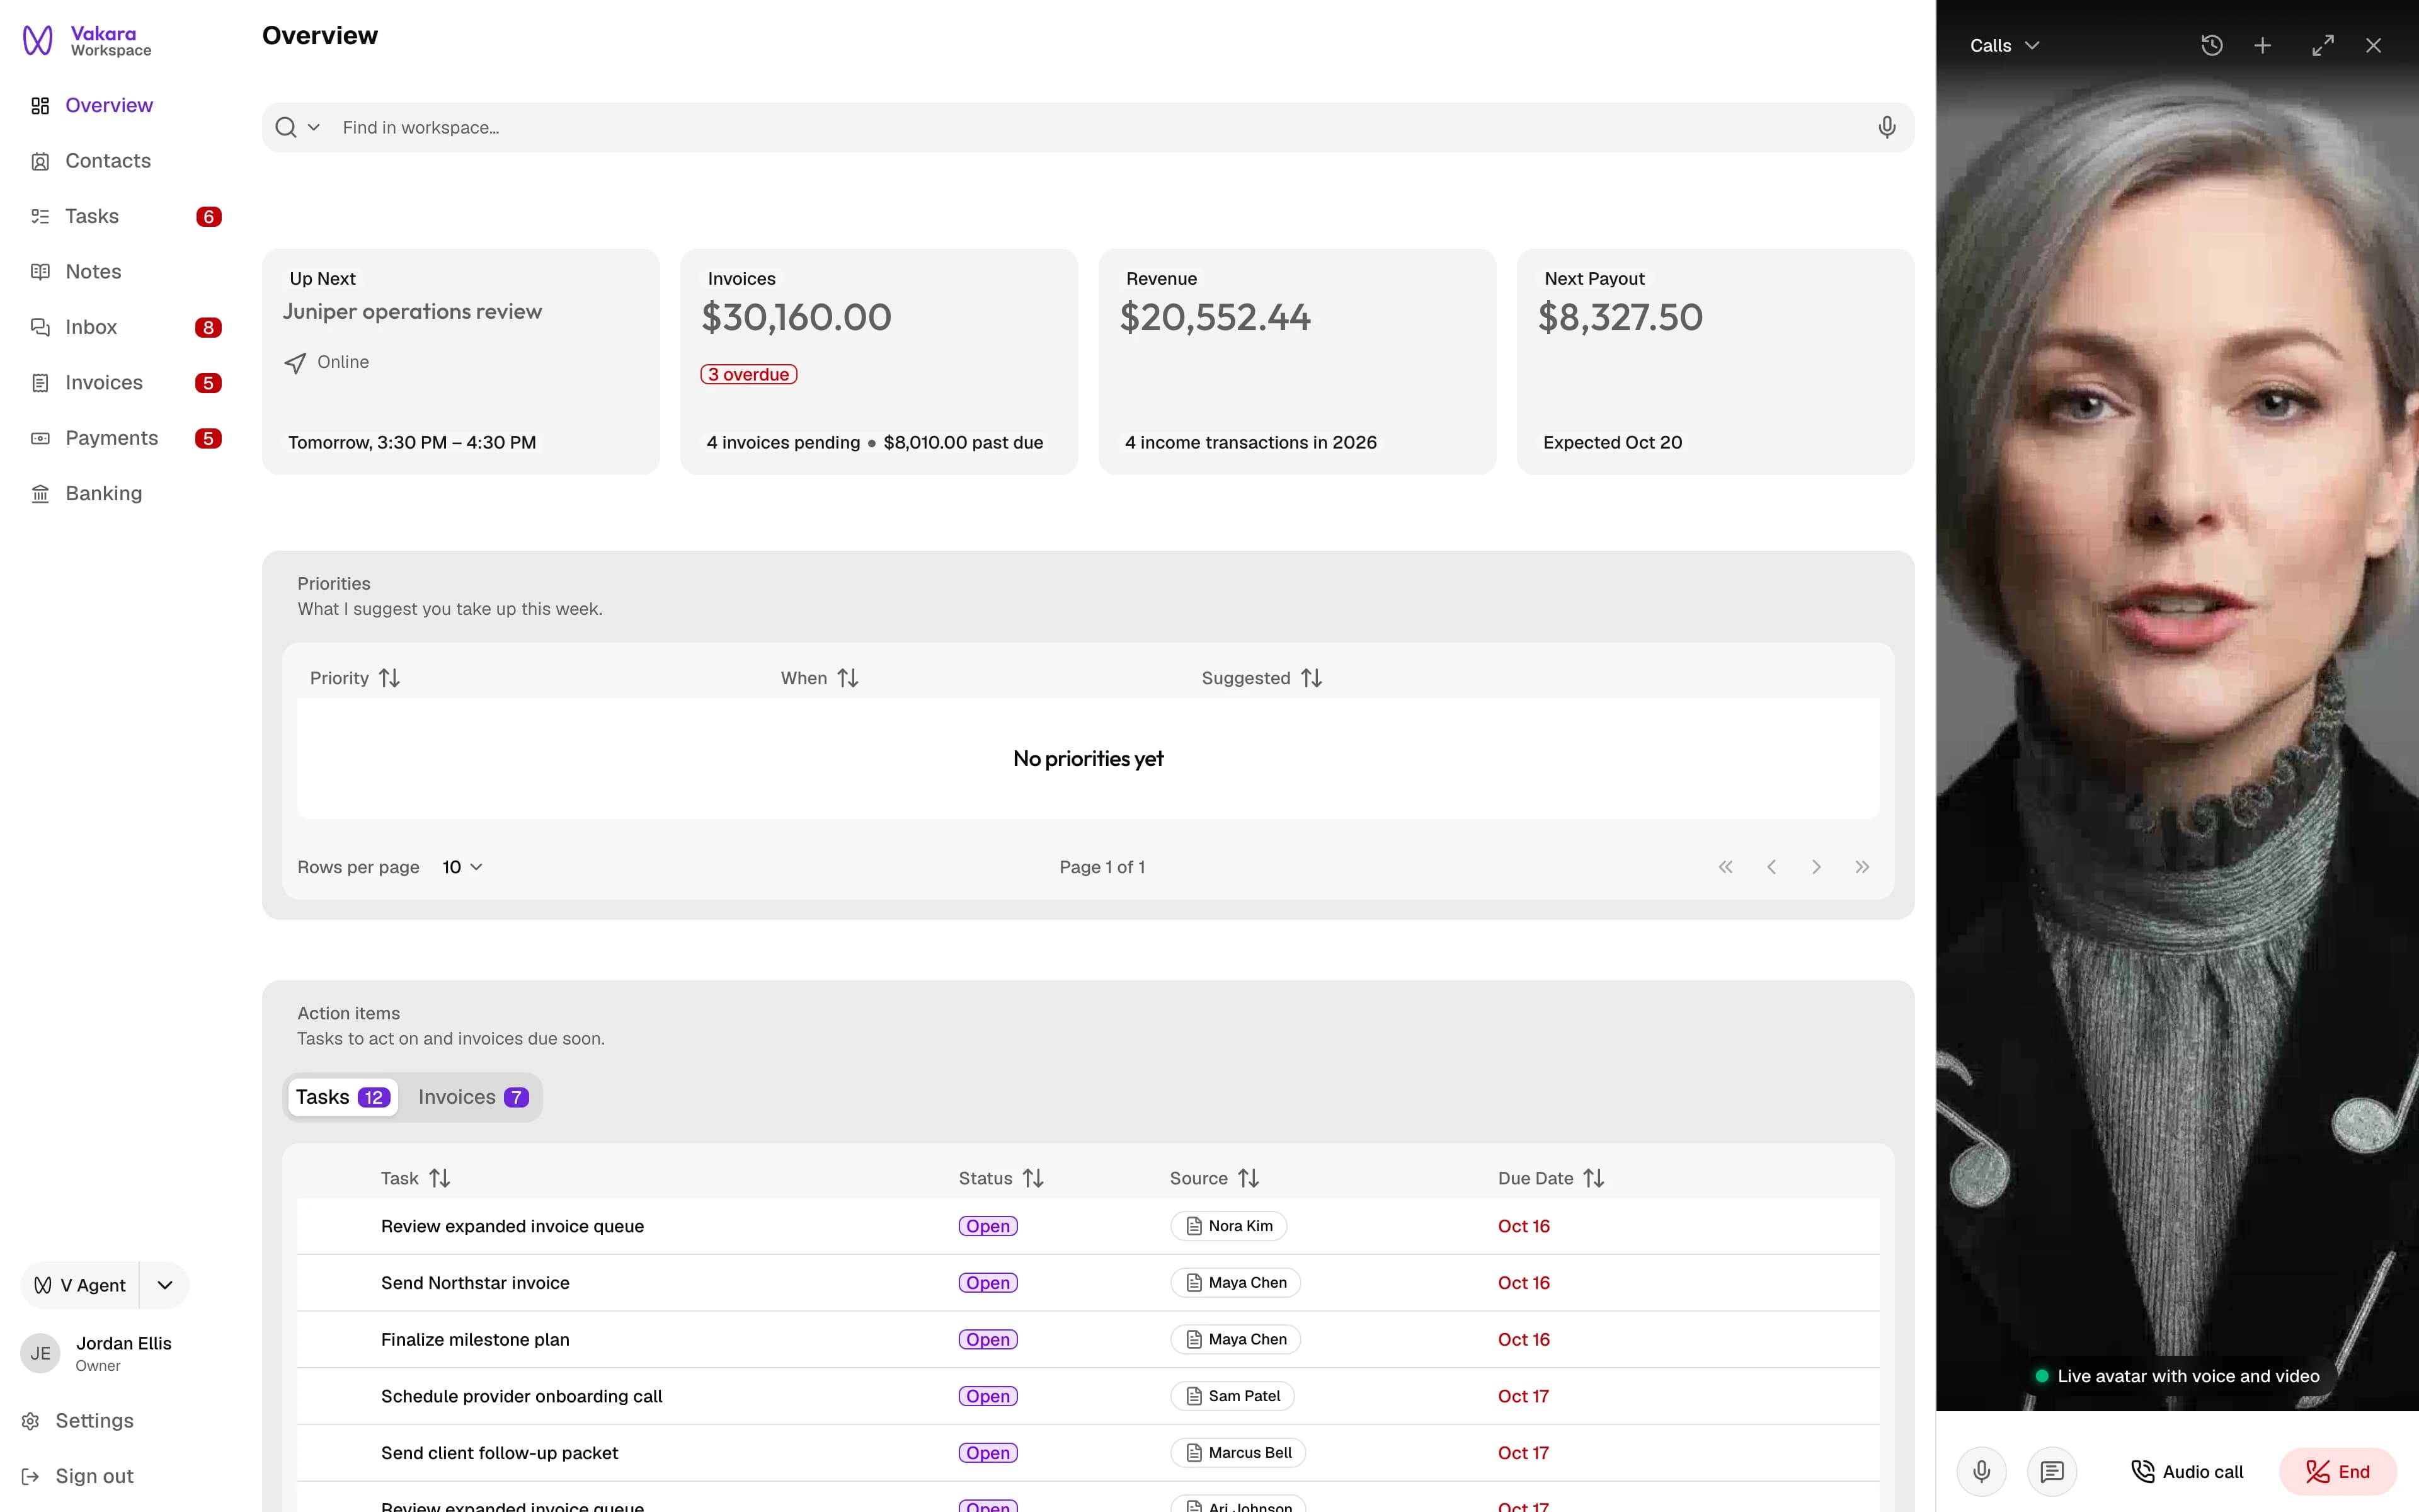Image resolution: width=2419 pixels, height=1512 pixels.
Task: Change rows per page dropdown
Action: pos(463,867)
